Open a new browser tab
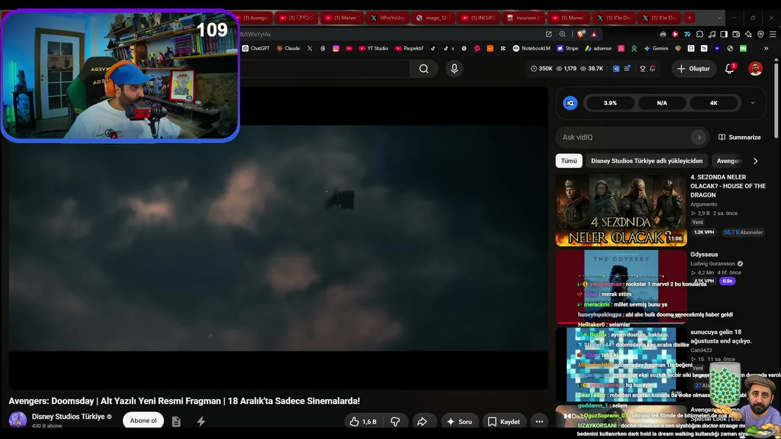Viewport: 781px width, 439px height. point(689,18)
